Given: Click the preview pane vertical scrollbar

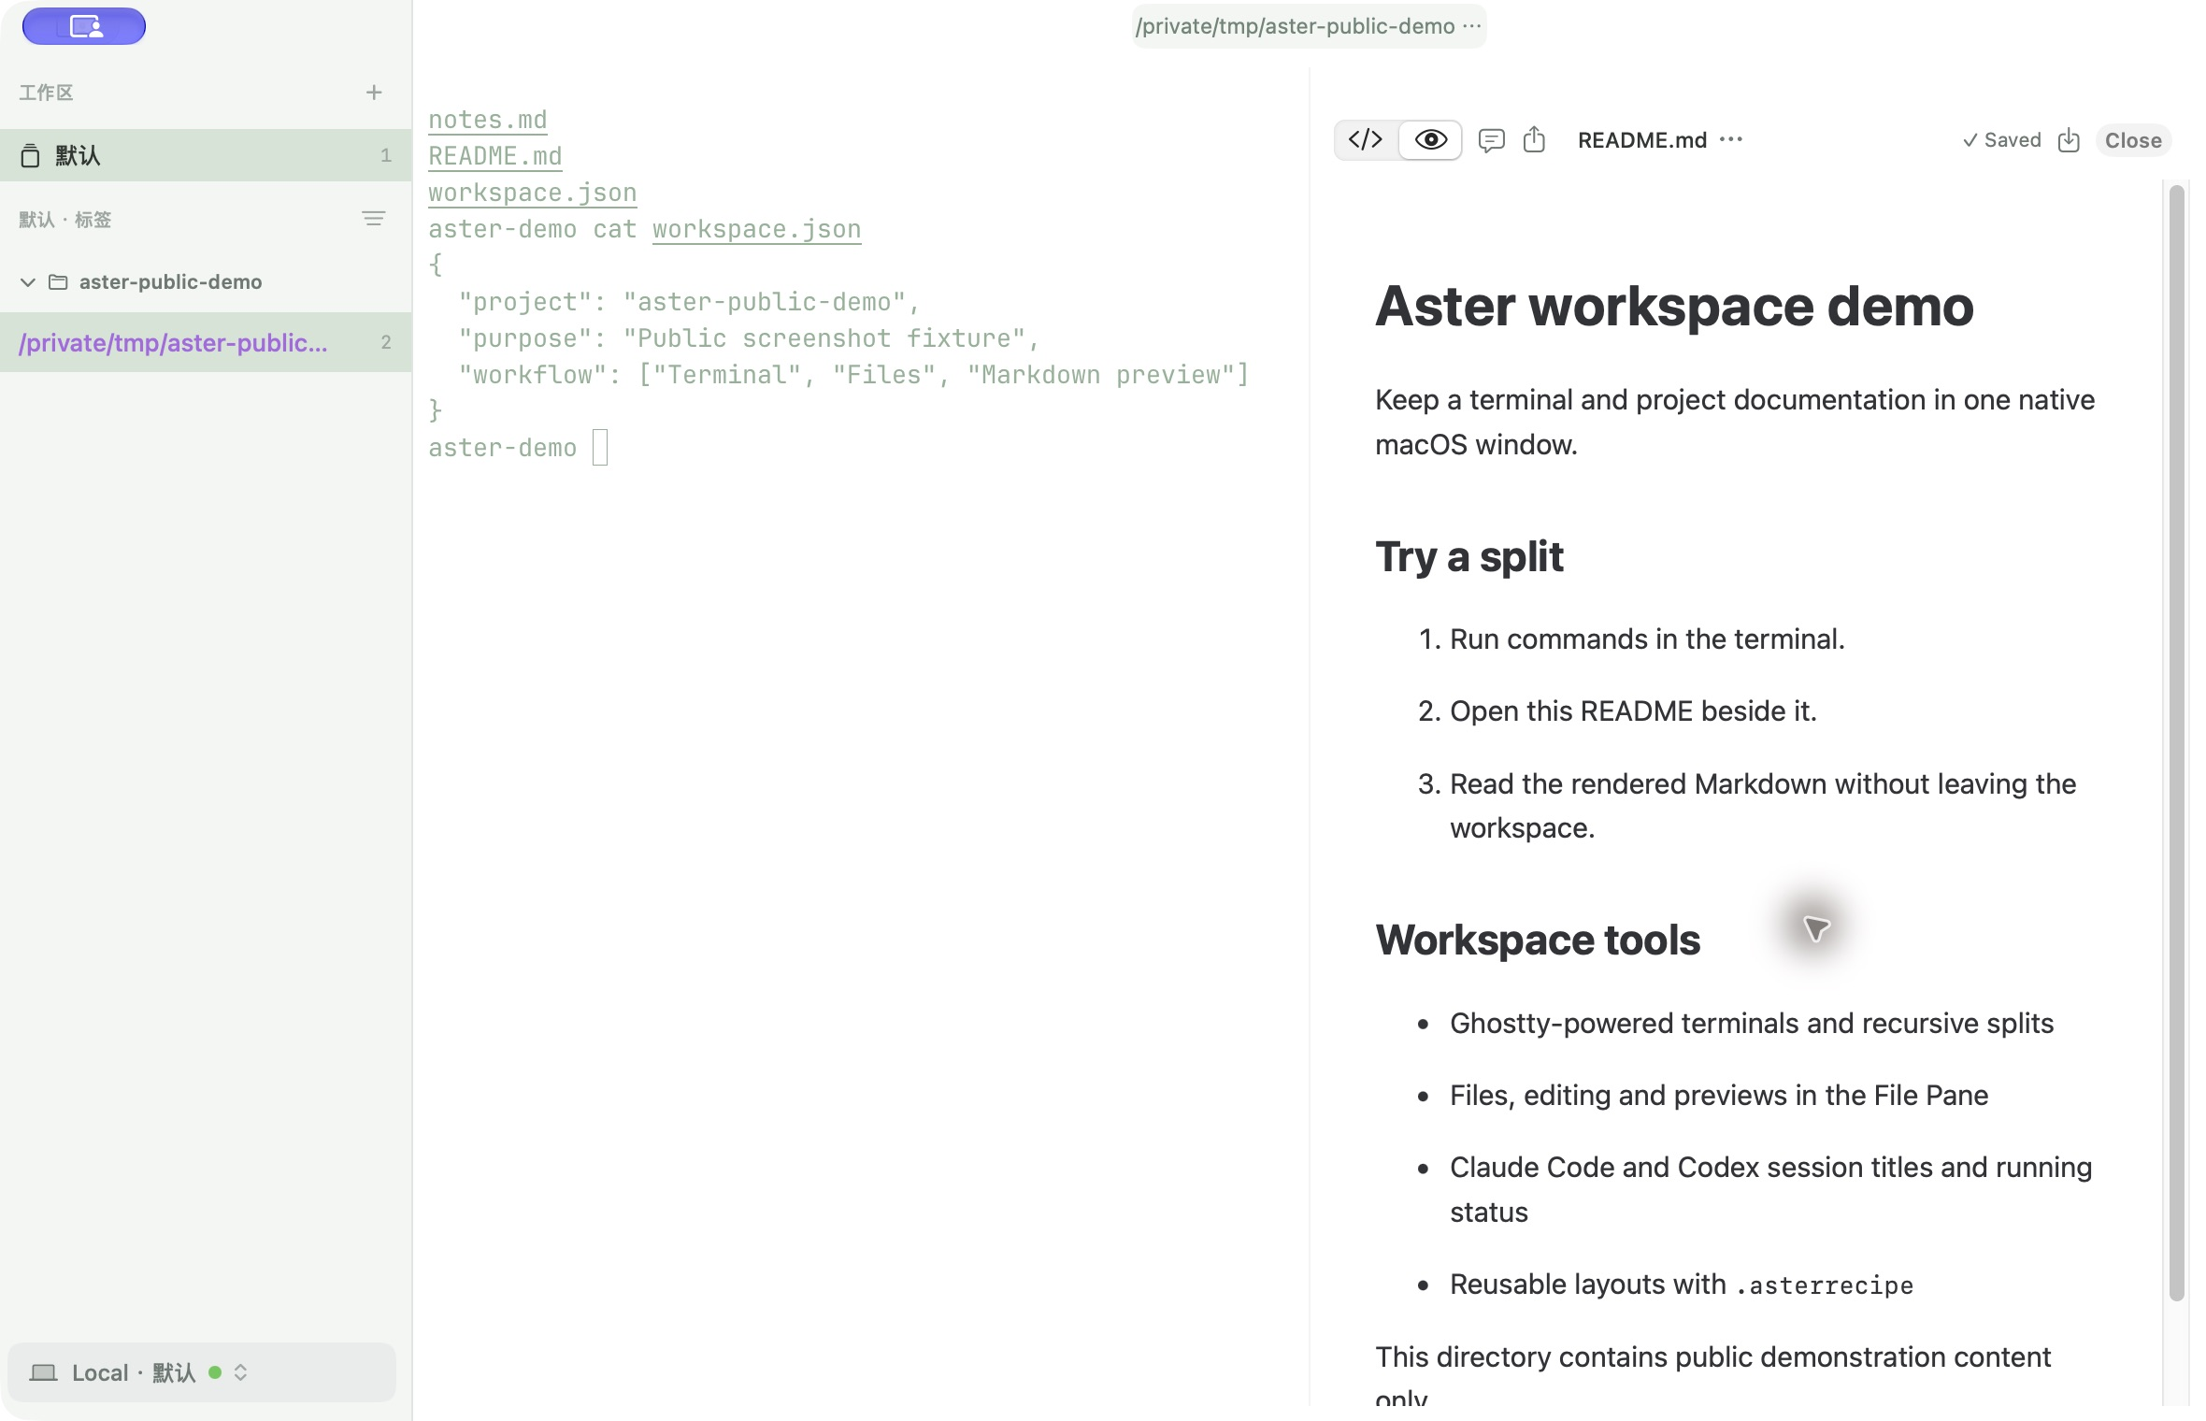Looking at the screenshot, I should coord(2177,743).
